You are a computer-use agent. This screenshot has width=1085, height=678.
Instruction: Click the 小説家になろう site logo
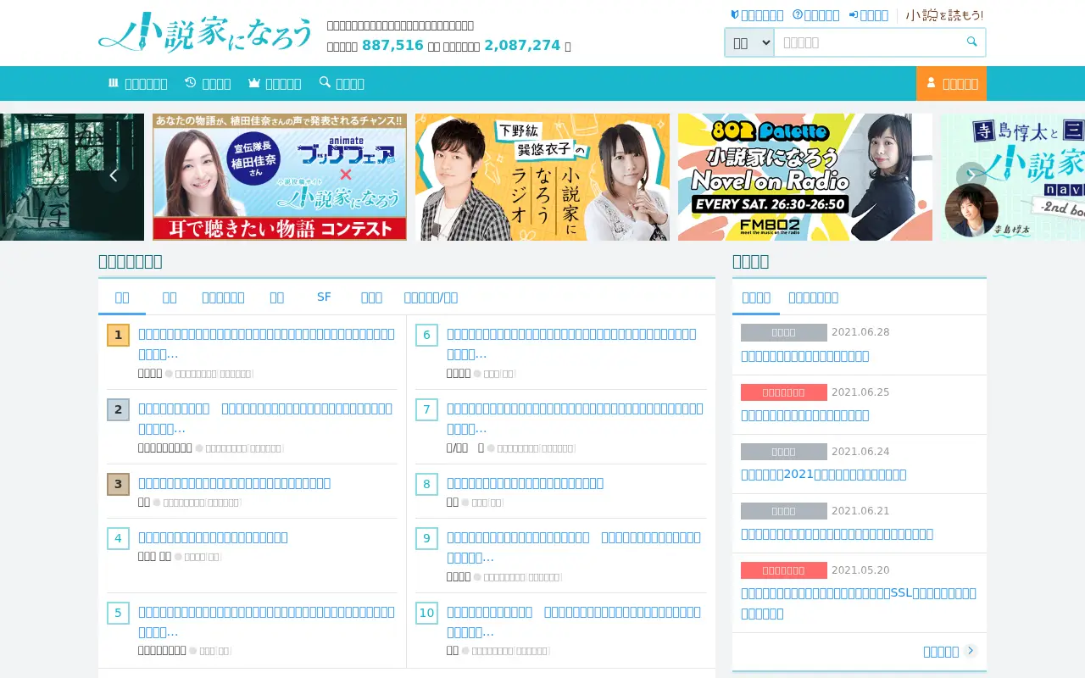[206, 33]
